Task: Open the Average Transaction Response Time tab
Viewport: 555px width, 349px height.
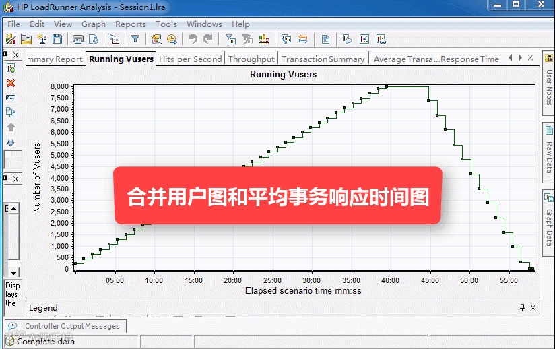Action: click(436, 59)
